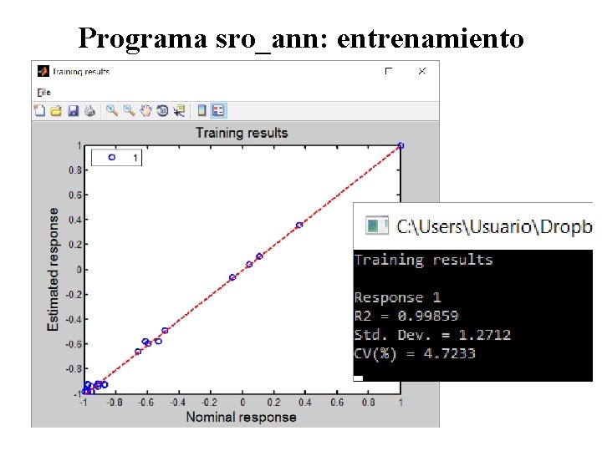This screenshot has width=602, height=451.
Task: Click the Print Figure icon
Action: click(x=89, y=111)
